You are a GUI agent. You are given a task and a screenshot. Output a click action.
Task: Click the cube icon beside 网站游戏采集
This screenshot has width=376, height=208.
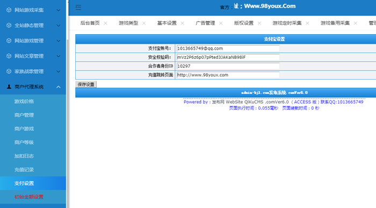pyautogui.click(x=9, y=10)
